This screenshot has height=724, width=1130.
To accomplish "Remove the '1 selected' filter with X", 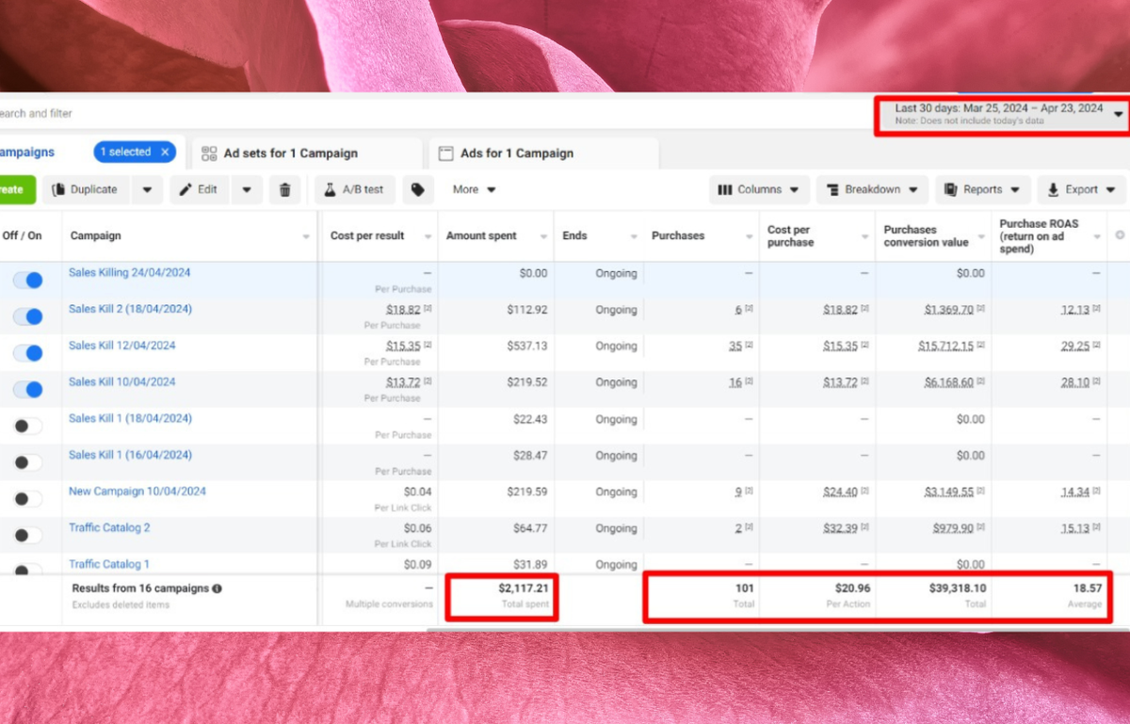I will tap(165, 152).
